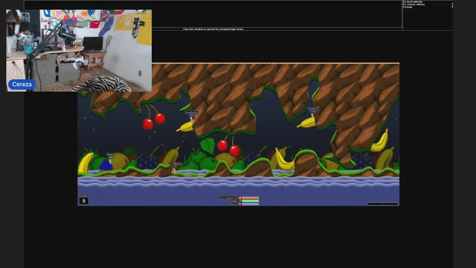Click the worm under the Sr. Fabacio label
This screenshot has height=268, width=476.
click(174, 170)
